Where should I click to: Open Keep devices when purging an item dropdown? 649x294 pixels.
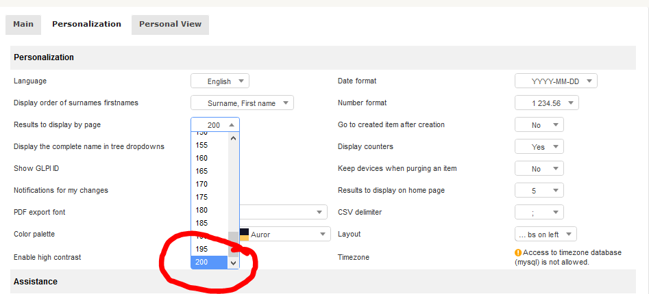[x=539, y=168]
